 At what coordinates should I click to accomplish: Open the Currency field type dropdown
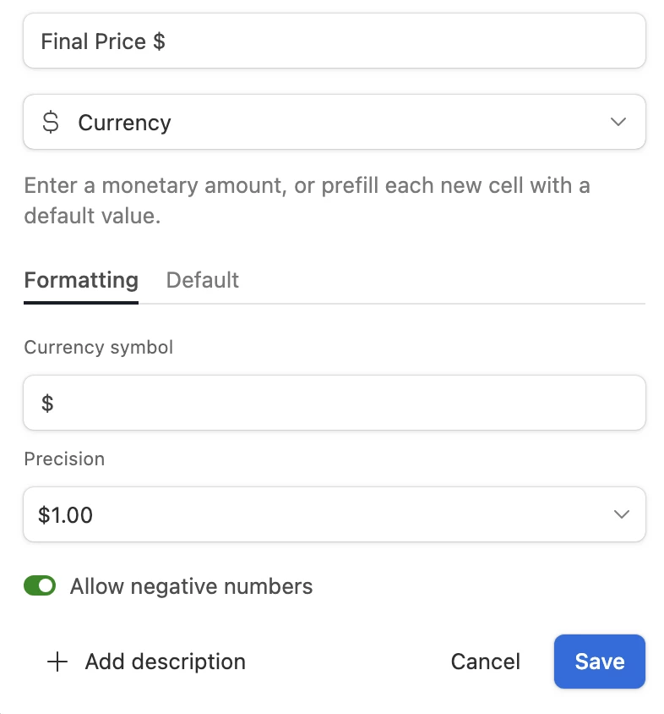point(334,123)
